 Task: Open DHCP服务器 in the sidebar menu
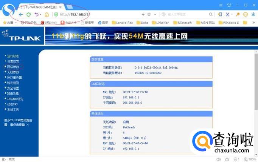[x=14, y=78]
